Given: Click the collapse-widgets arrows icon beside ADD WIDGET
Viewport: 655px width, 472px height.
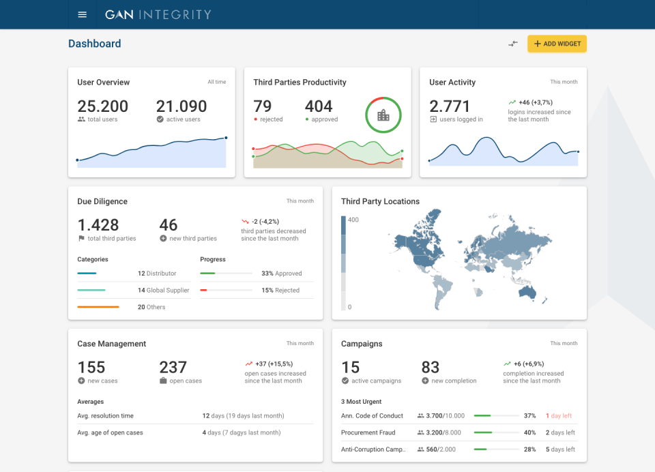Looking at the screenshot, I should coord(513,43).
